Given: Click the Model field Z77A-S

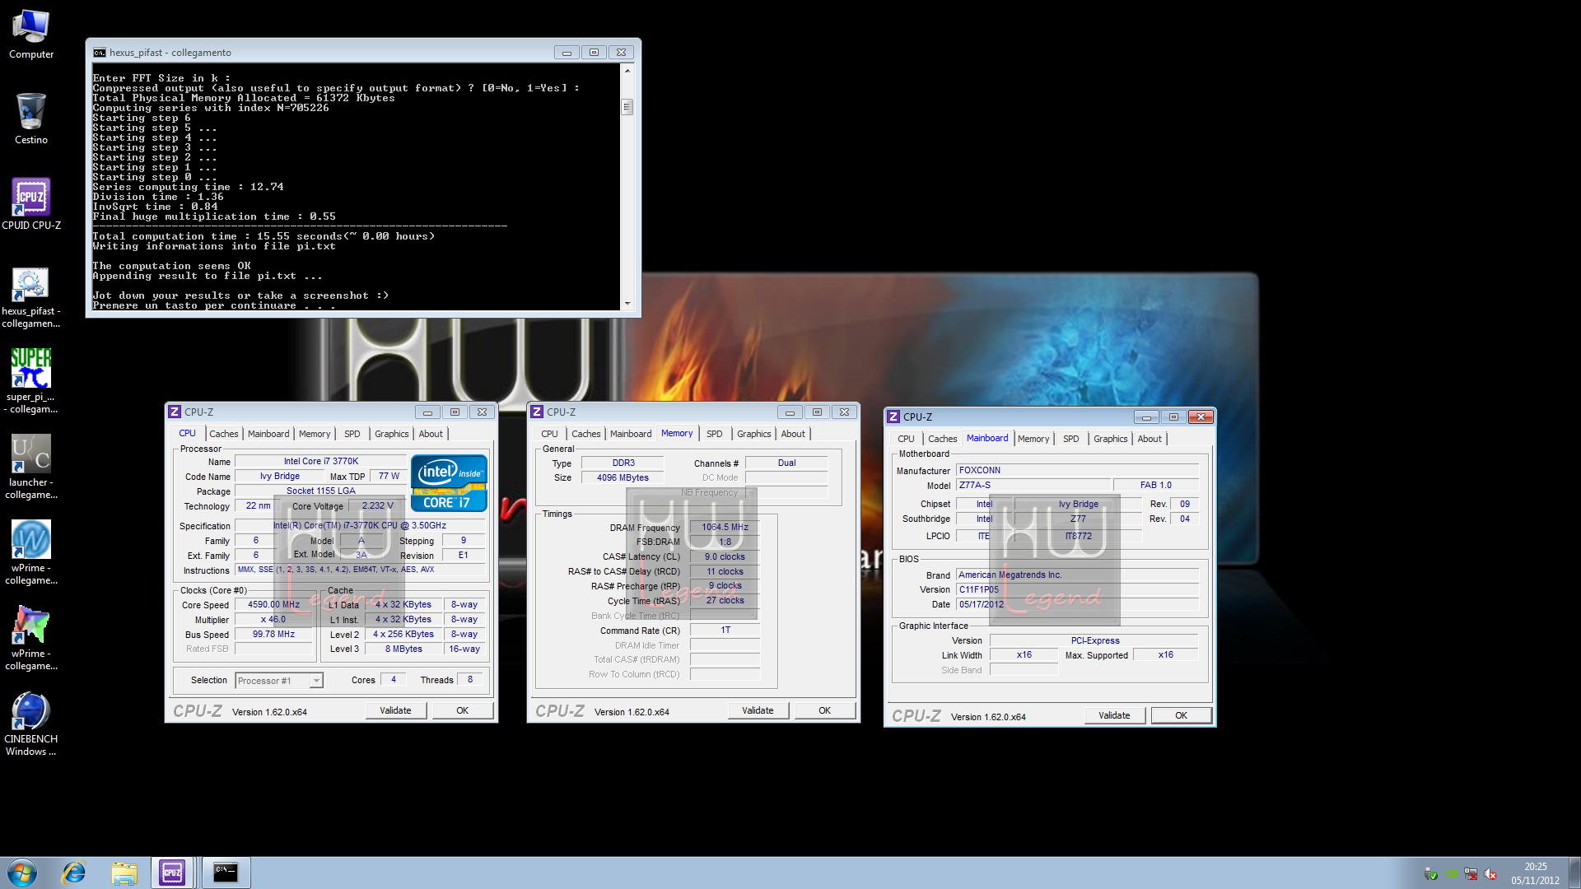Looking at the screenshot, I should (x=1033, y=485).
